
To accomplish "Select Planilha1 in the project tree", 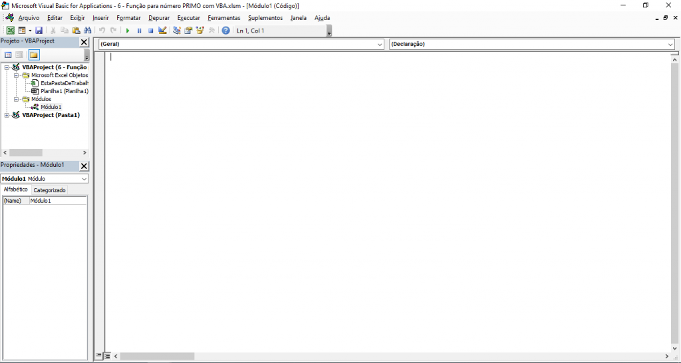I will tap(64, 91).
